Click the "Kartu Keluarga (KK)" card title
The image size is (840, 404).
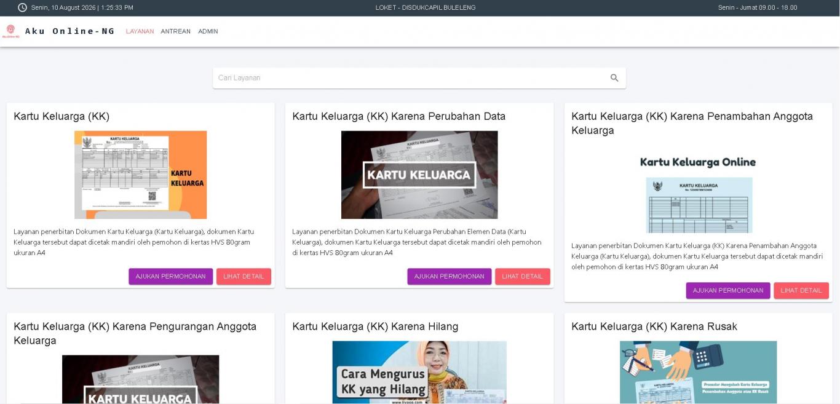point(61,116)
